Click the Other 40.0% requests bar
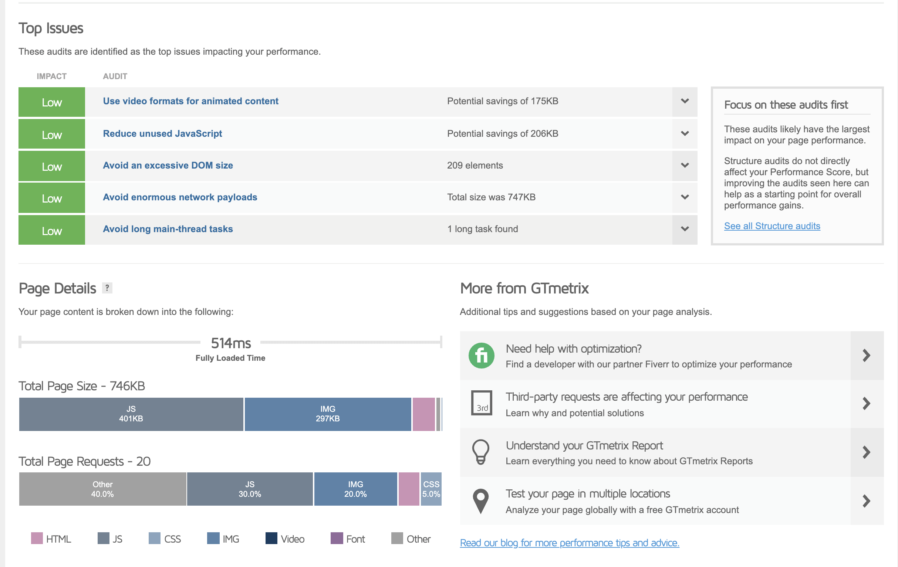Screen dimensions: 898x567 102,489
